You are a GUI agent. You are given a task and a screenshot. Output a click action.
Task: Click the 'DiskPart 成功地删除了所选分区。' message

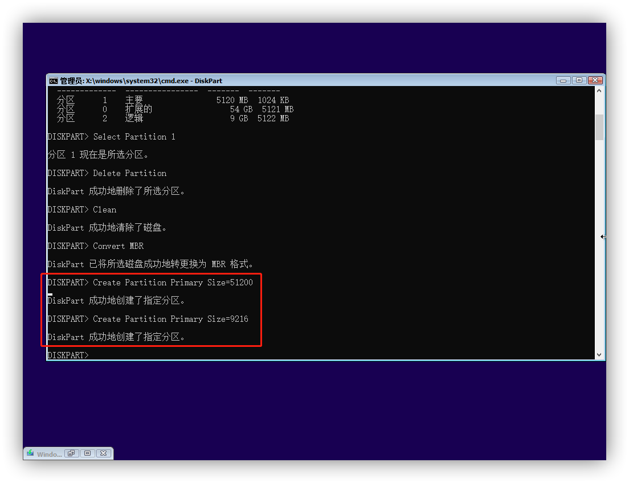(x=116, y=191)
